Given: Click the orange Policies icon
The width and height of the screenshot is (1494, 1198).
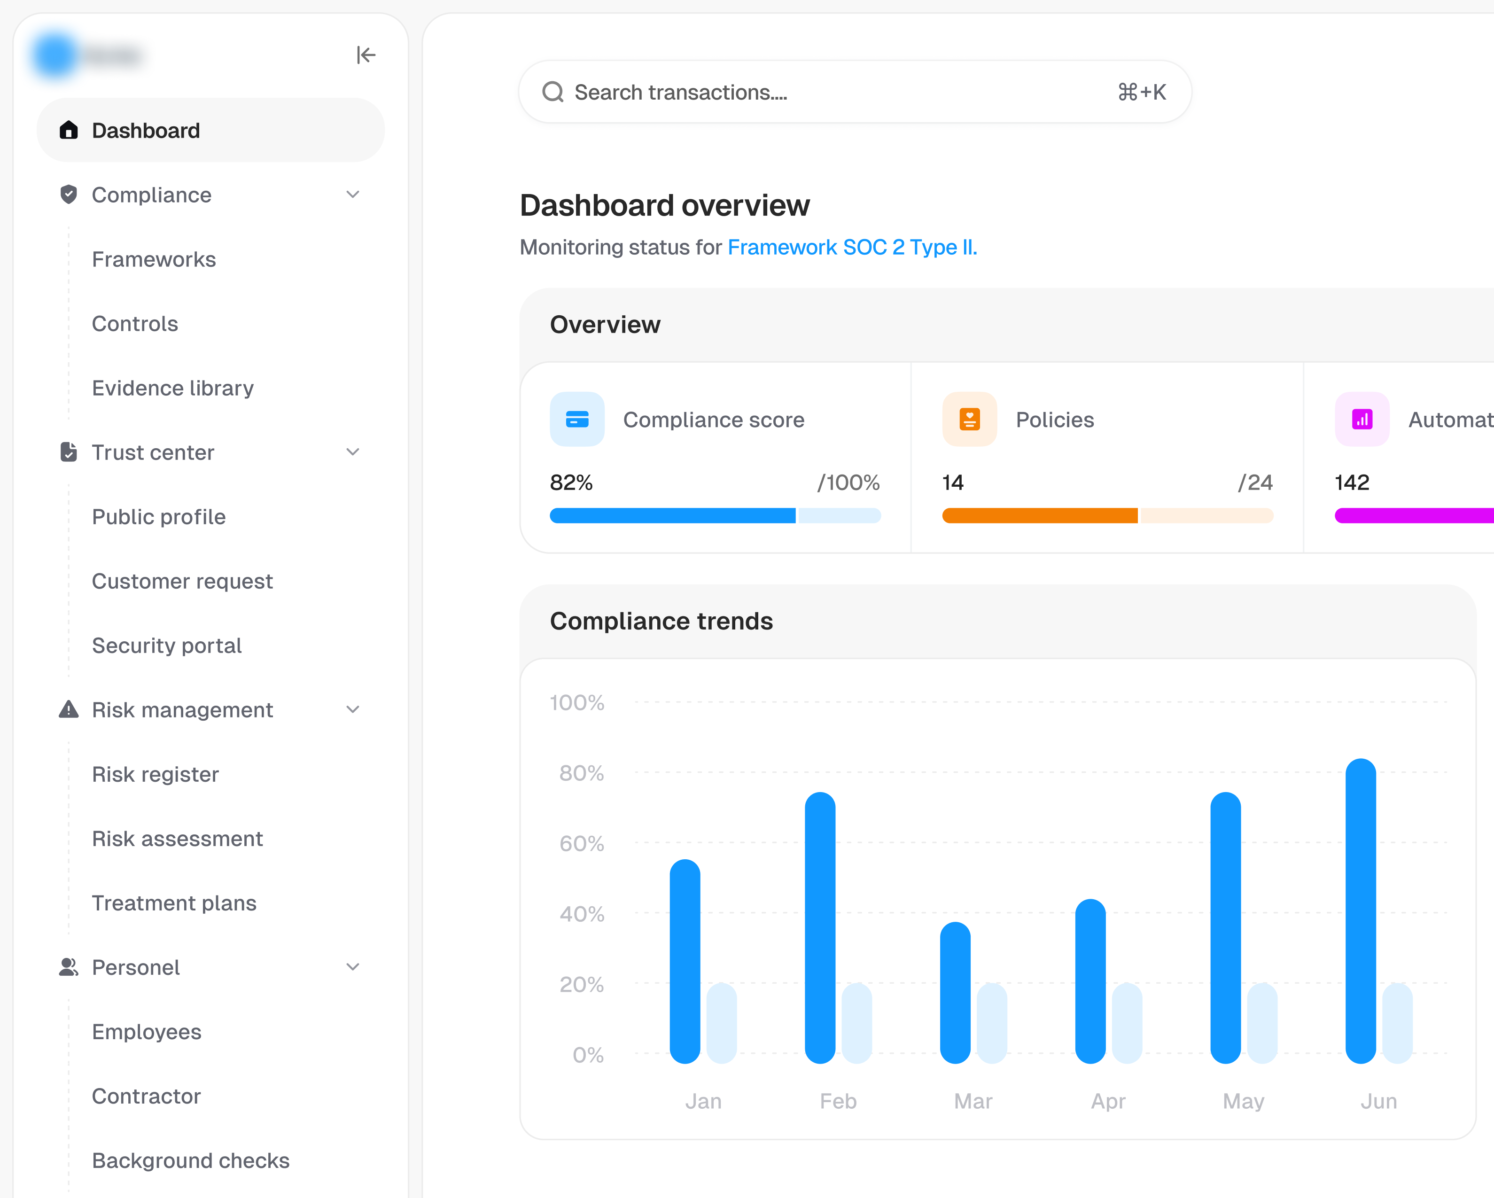Looking at the screenshot, I should click(x=969, y=419).
